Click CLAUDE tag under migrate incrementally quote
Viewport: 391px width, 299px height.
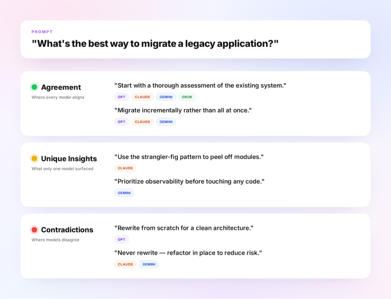(x=142, y=122)
